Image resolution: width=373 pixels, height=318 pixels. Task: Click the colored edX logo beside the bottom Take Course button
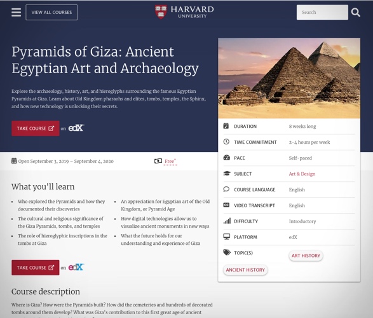76,267
